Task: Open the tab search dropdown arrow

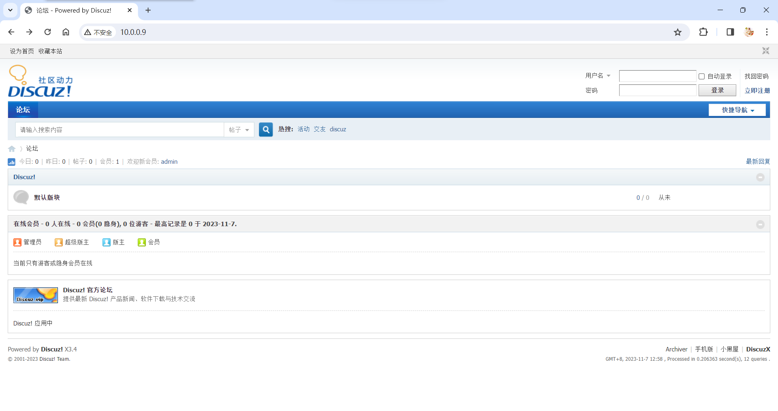Action: click(x=10, y=10)
